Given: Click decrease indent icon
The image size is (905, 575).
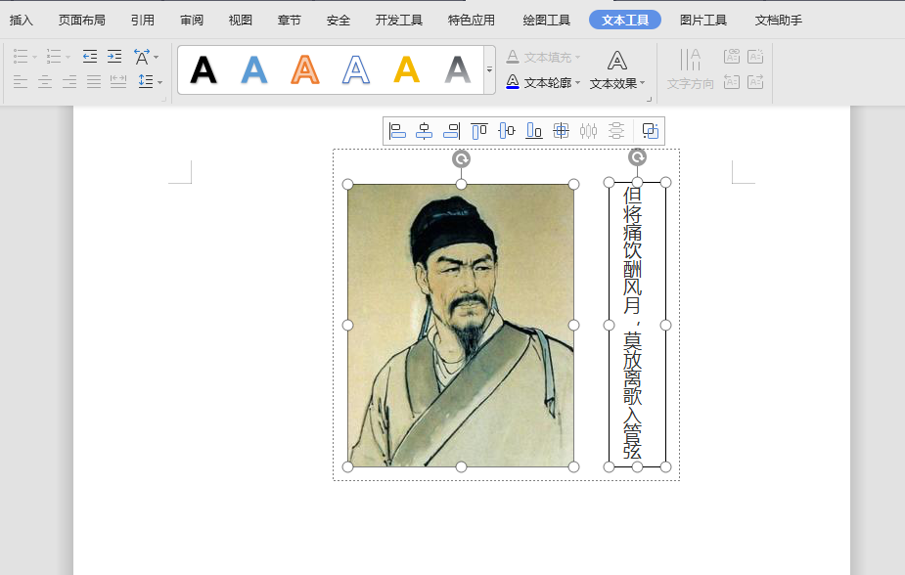Looking at the screenshot, I should point(89,57).
